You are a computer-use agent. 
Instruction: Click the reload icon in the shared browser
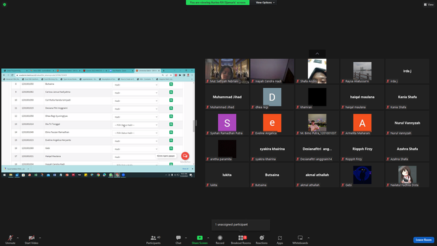tap(12, 75)
